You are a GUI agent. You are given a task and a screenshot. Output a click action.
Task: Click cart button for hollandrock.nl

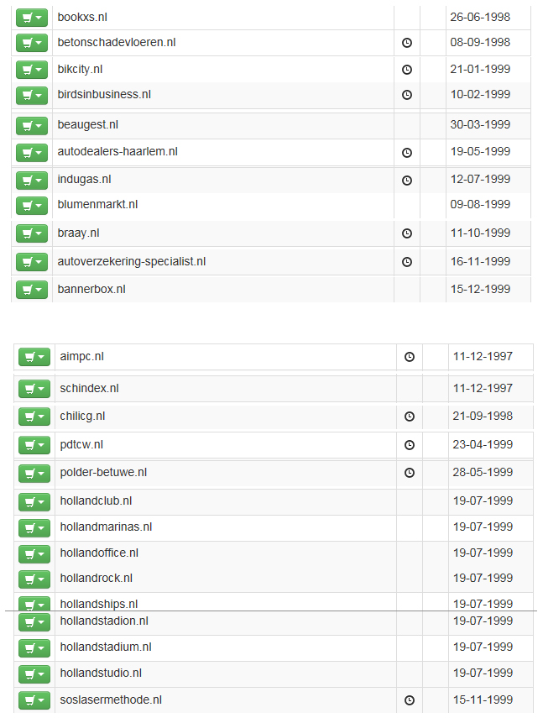click(x=34, y=579)
